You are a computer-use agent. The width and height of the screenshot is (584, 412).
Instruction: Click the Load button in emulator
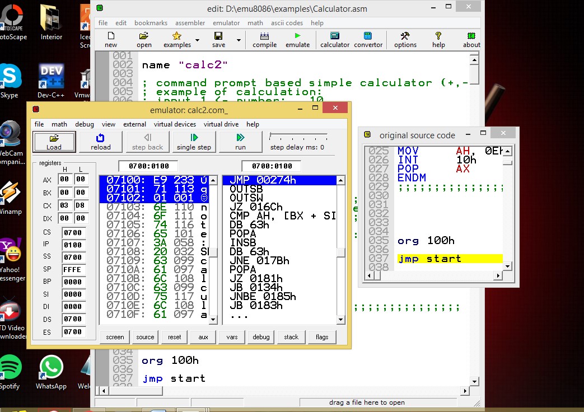click(54, 142)
